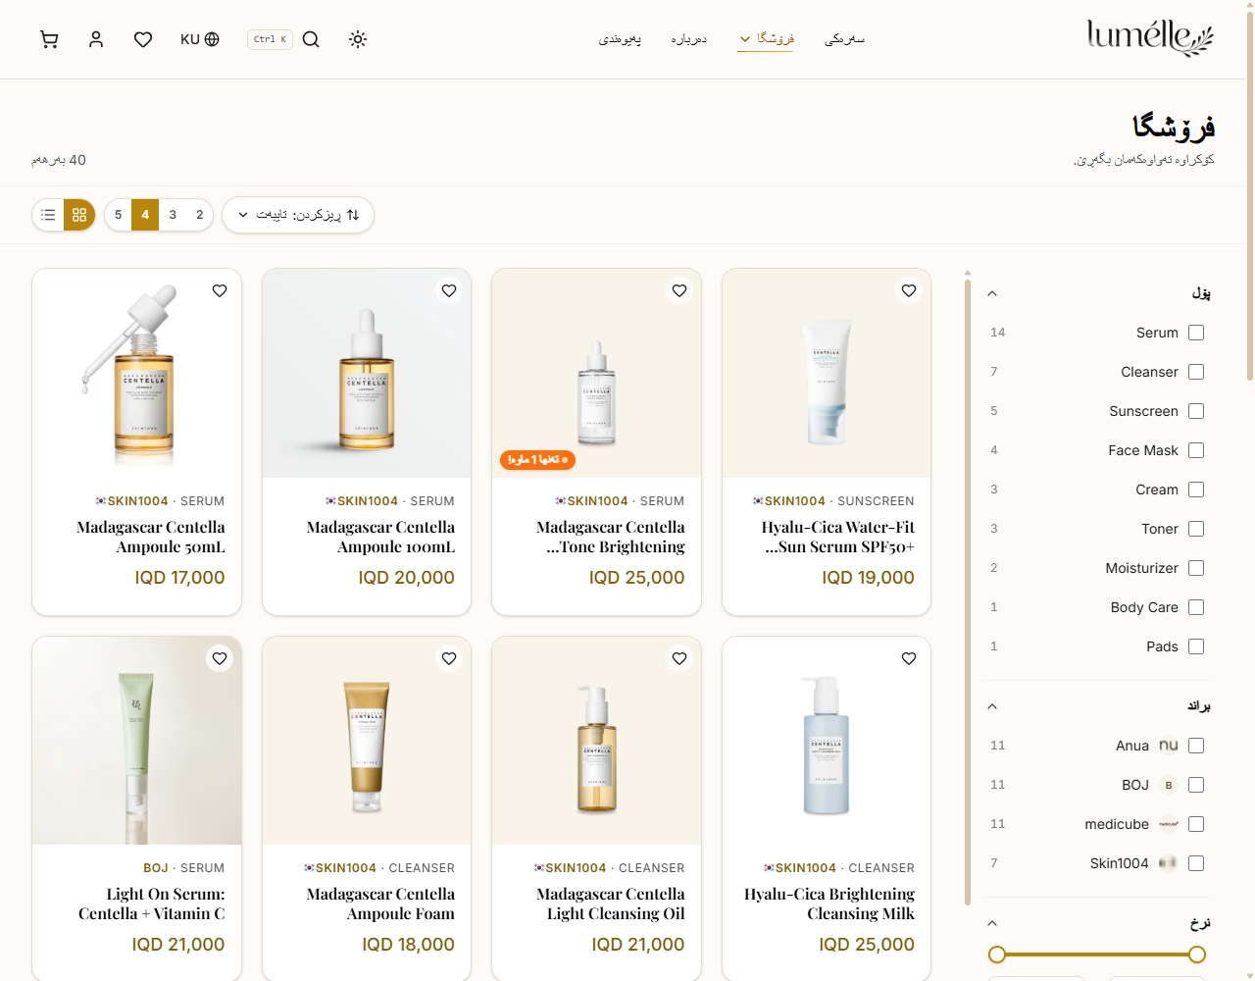1255x981 pixels.
Task: Open Madagascar Centella Ampoule Foam title
Action: pyautogui.click(x=380, y=904)
